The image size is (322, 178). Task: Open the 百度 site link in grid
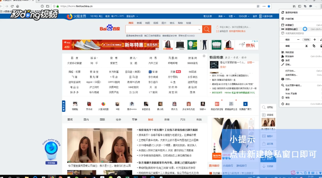74,58
